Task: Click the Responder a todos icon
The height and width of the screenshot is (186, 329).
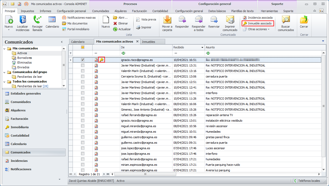Action: point(199,20)
